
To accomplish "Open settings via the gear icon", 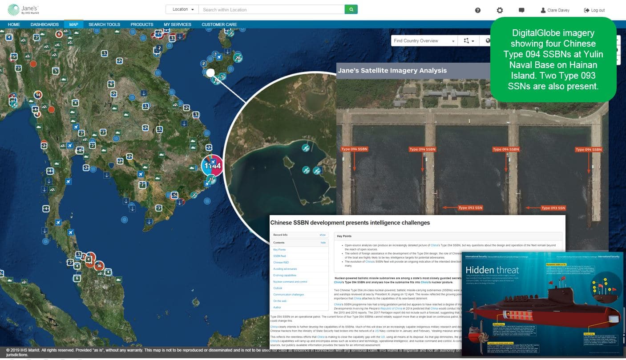I will (500, 10).
